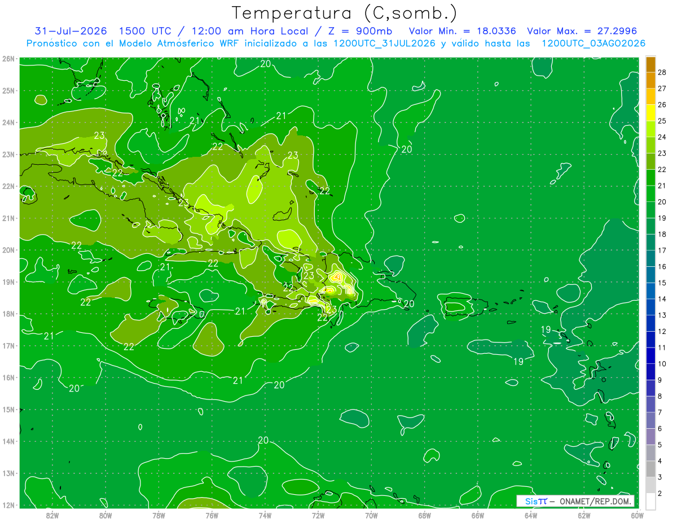Click the blue "Sisπ" logo text

coord(536,501)
